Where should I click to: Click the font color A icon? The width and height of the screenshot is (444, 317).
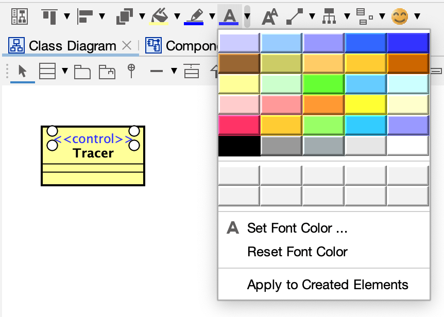click(x=229, y=16)
